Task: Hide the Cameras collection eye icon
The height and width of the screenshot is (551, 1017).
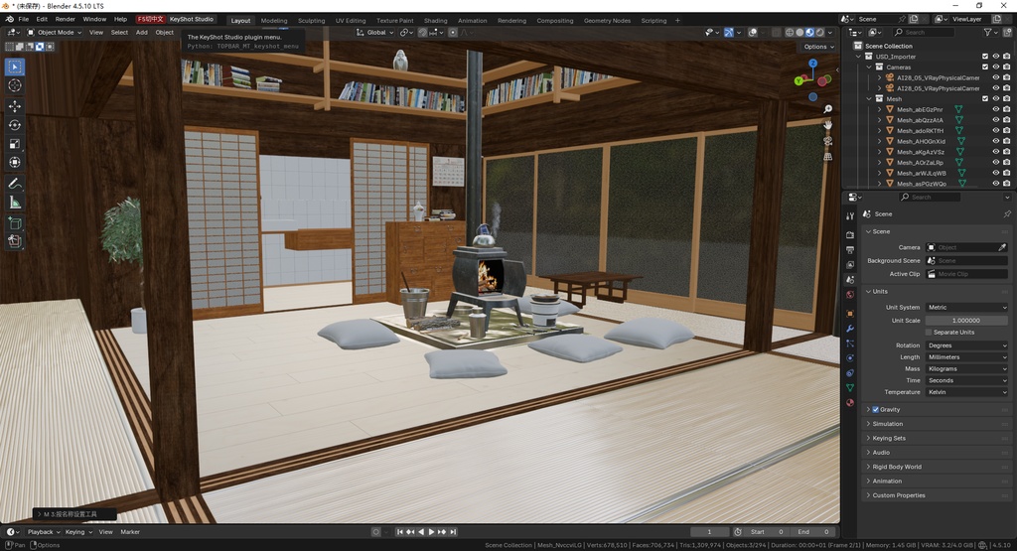Action: pyautogui.click(x=995, y=68)
